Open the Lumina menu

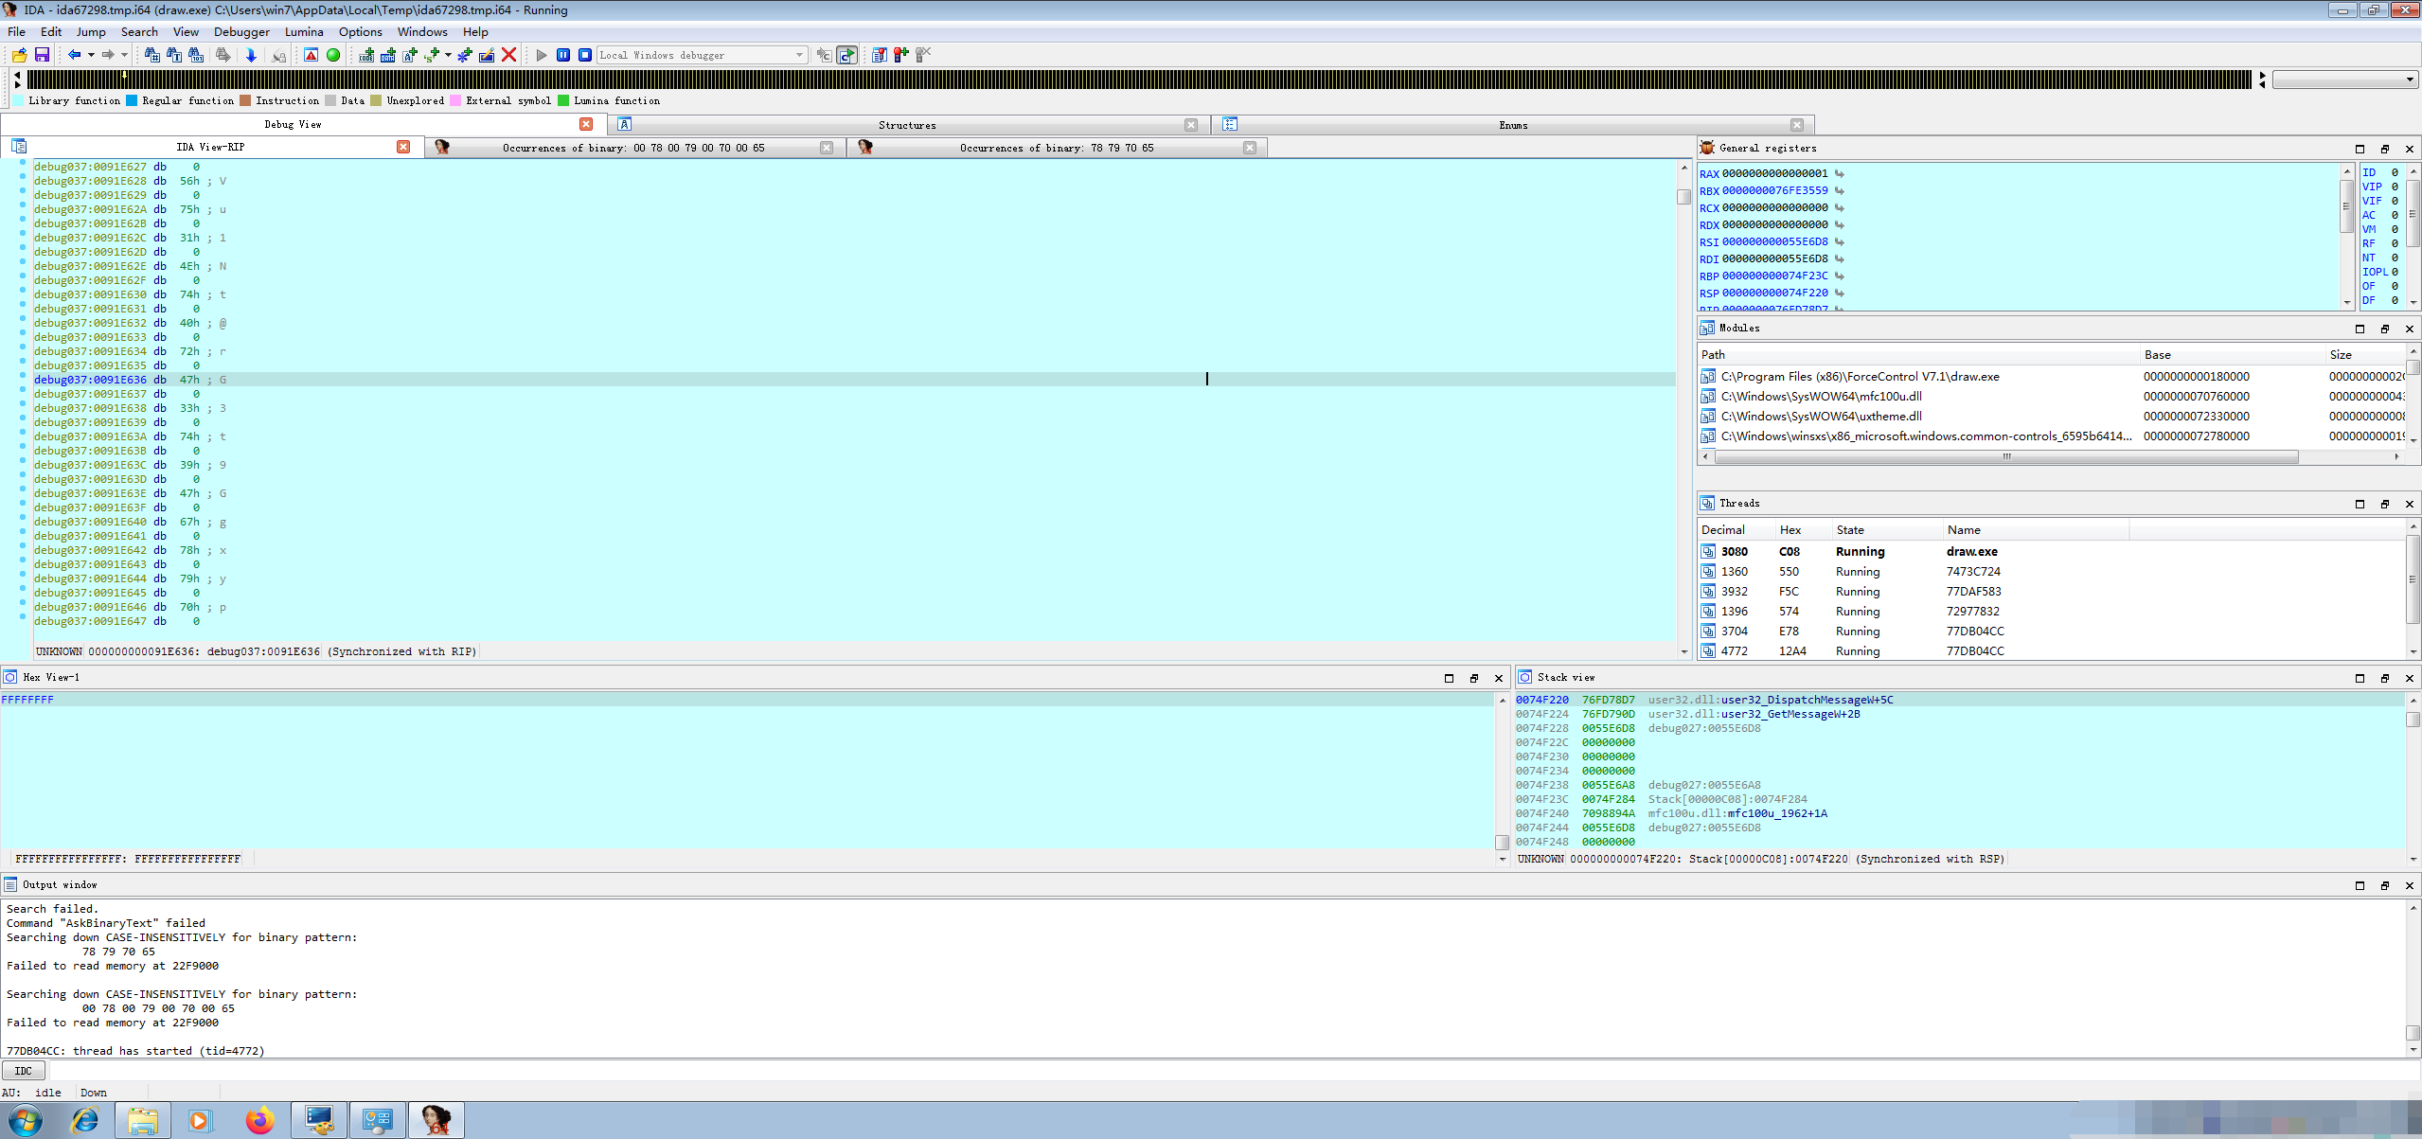tap(304, 31)
